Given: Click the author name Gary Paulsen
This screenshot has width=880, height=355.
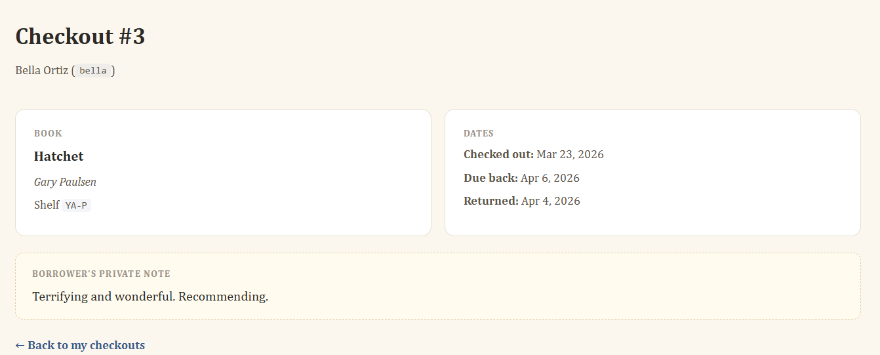Looking at the screenshot, I should (65, 182).
